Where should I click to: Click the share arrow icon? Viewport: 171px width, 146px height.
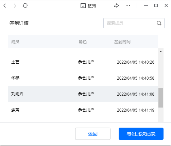pyautogui.click(x=116, y=5)
